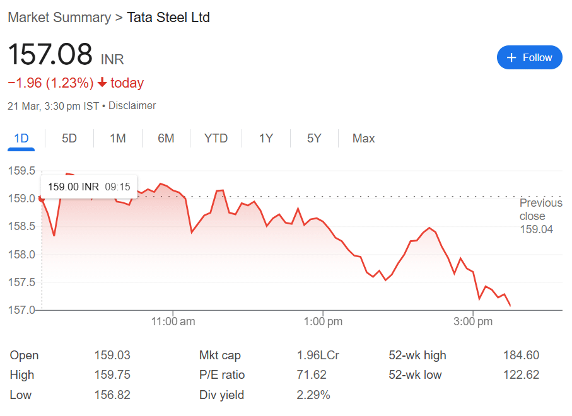Click the Previous close 159.04 label
This screenshot has width=572, height=416.
[540, 216]
